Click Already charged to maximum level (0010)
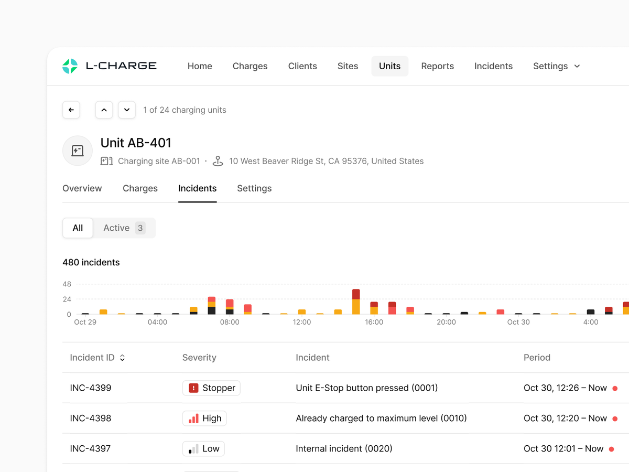Screen dimensions: 629x472 tap(381, 419)
